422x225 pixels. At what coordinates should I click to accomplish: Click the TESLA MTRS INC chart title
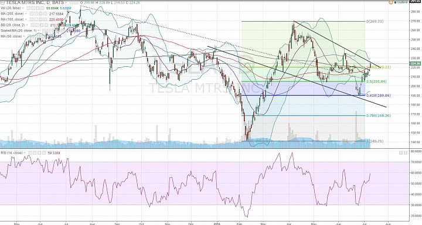[x=35, y=3]
